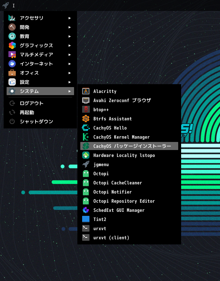Open the 開発 menu category

point(40,27)
